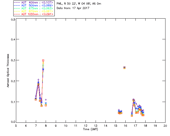Click the y-axis tick label 0.5
Screen dimensions: 170x136
(13, 19)
